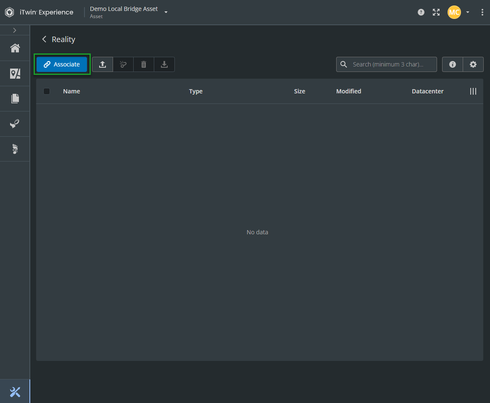Open the CO2 footprint sidebar icon
490x403 pixels.
pyautogui.click(x=15, y=149)
